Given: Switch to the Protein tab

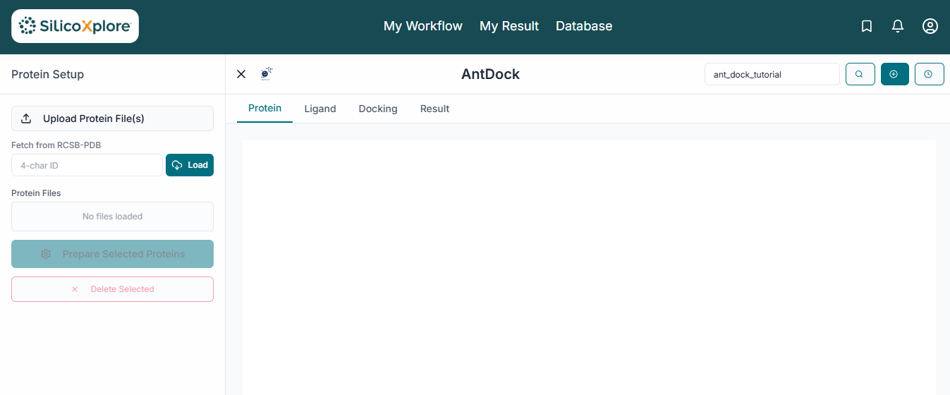Looking at the screenshot, I should pos(264,109).
